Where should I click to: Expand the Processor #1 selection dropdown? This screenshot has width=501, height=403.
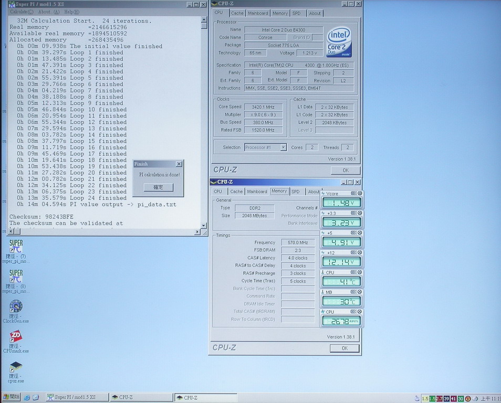pyautogui.click(x=283, y=147)
